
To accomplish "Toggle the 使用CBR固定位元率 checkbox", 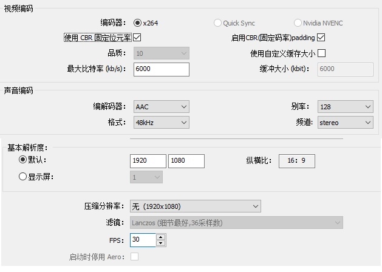I will tap(137, 38).
